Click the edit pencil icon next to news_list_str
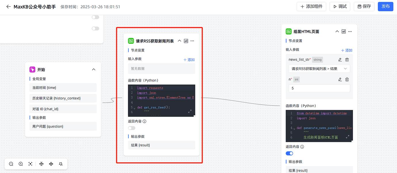 (340, 59)
